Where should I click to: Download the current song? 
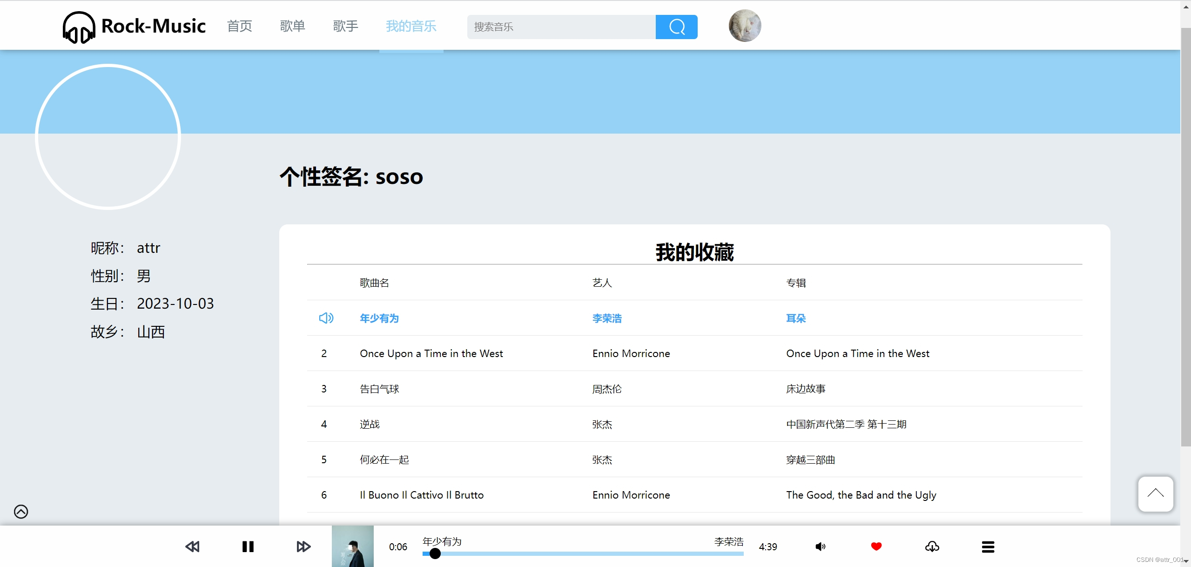point(932,547)
